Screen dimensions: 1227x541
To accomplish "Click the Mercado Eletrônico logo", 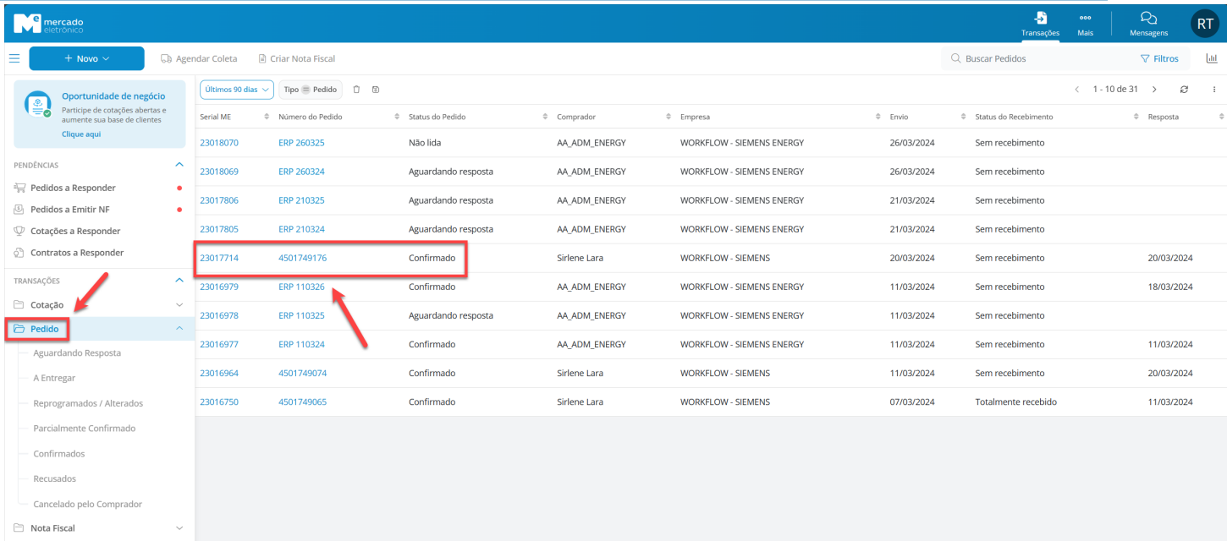I will click(x=48, y=23).
